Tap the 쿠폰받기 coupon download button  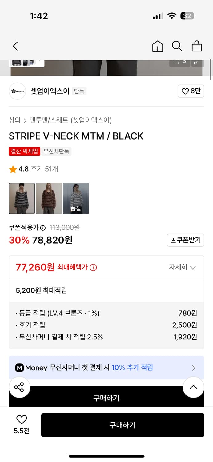pyautogui.click(x=185, y=240)
